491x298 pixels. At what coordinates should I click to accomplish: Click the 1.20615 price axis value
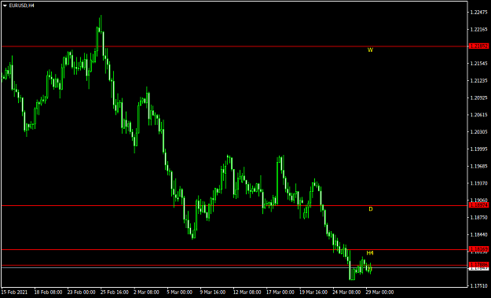[479, 115]
